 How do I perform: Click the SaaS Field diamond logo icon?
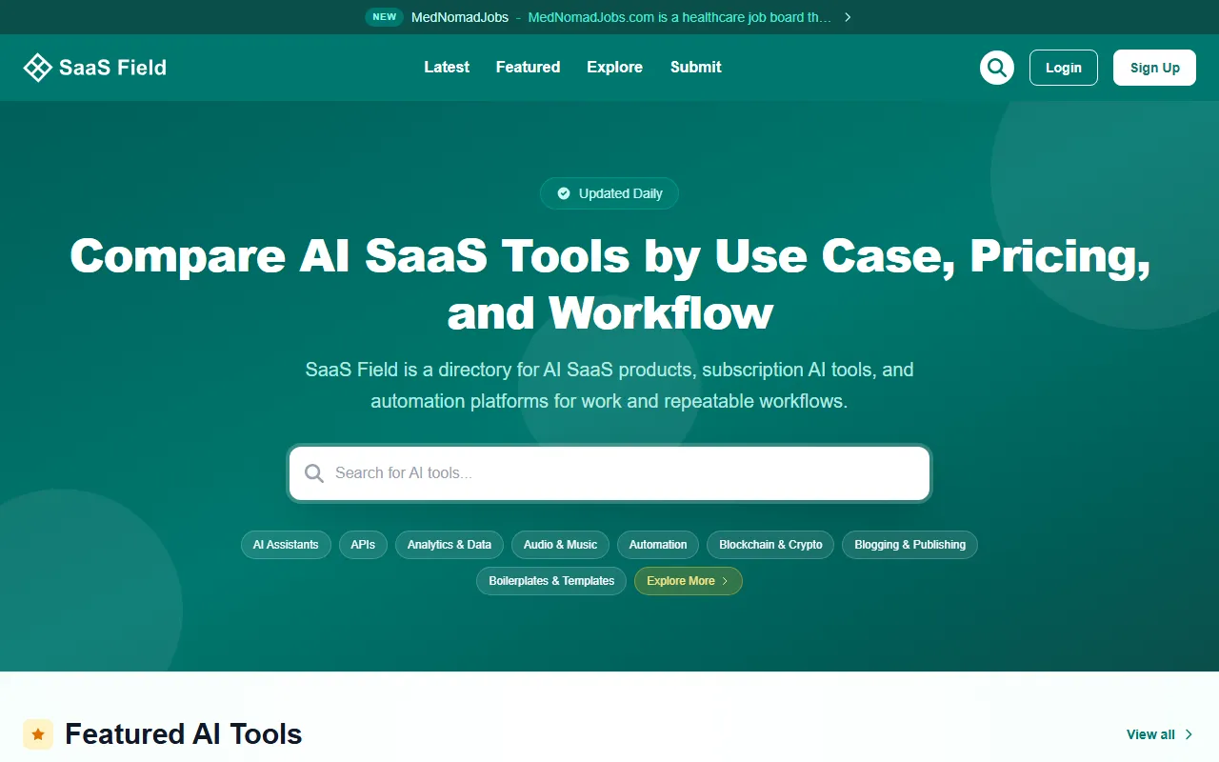tap(37, 68)
